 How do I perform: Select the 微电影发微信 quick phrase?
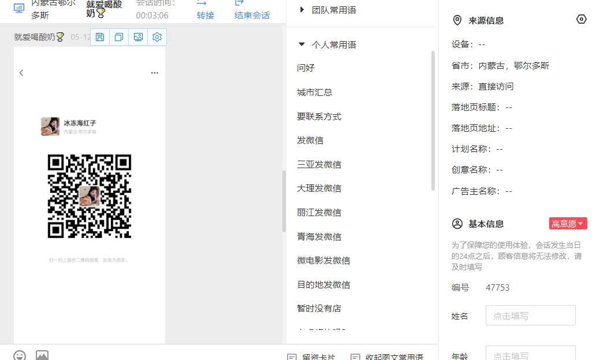[x=323, y=261]
